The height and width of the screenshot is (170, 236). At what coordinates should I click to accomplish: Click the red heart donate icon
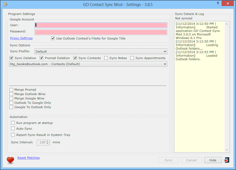point(11,160)
